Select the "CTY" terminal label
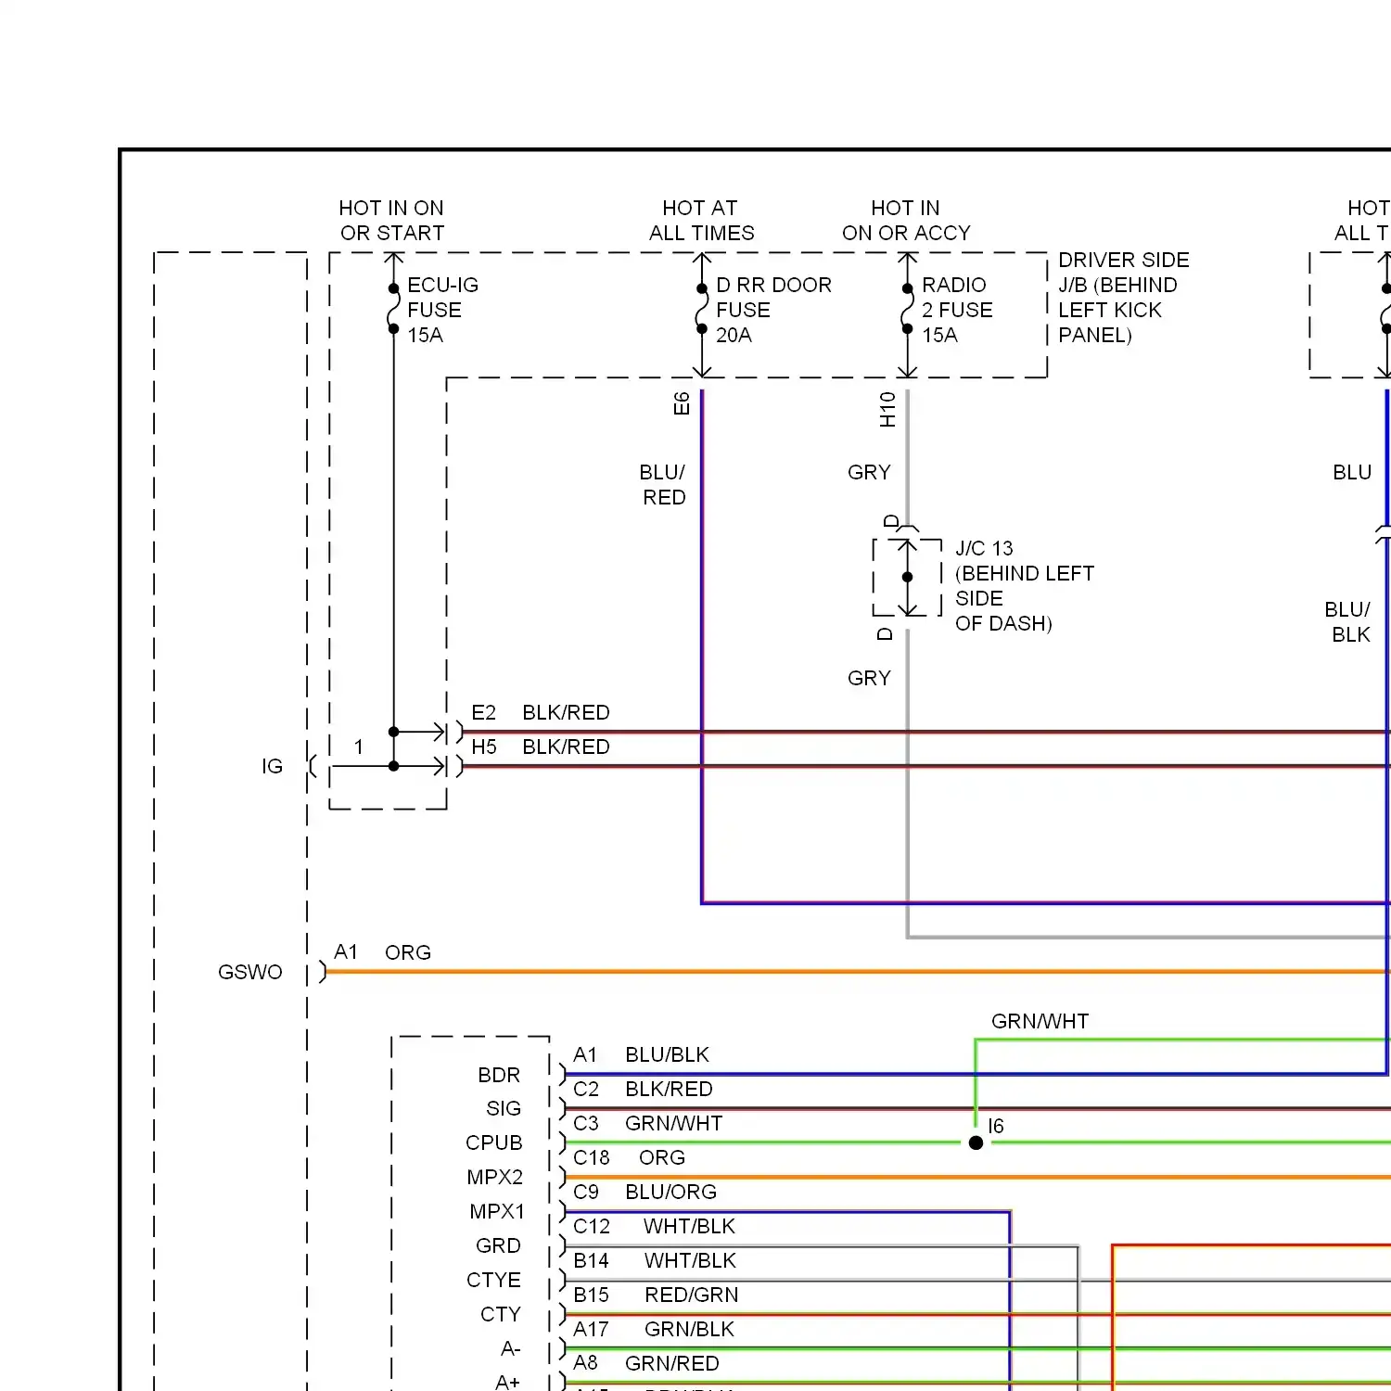1391x1391 pixels. point(501,1315)
